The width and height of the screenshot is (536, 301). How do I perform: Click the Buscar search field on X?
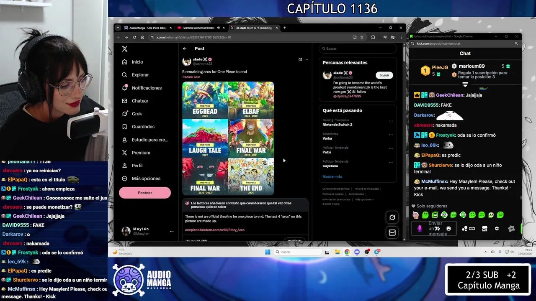[358, 48]
